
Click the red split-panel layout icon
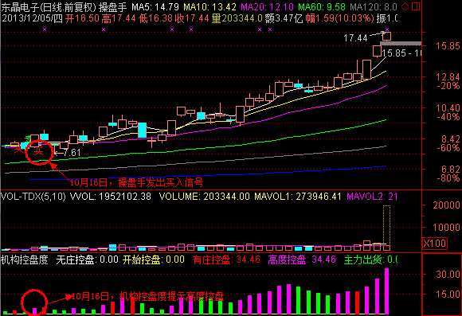[416, 6]
